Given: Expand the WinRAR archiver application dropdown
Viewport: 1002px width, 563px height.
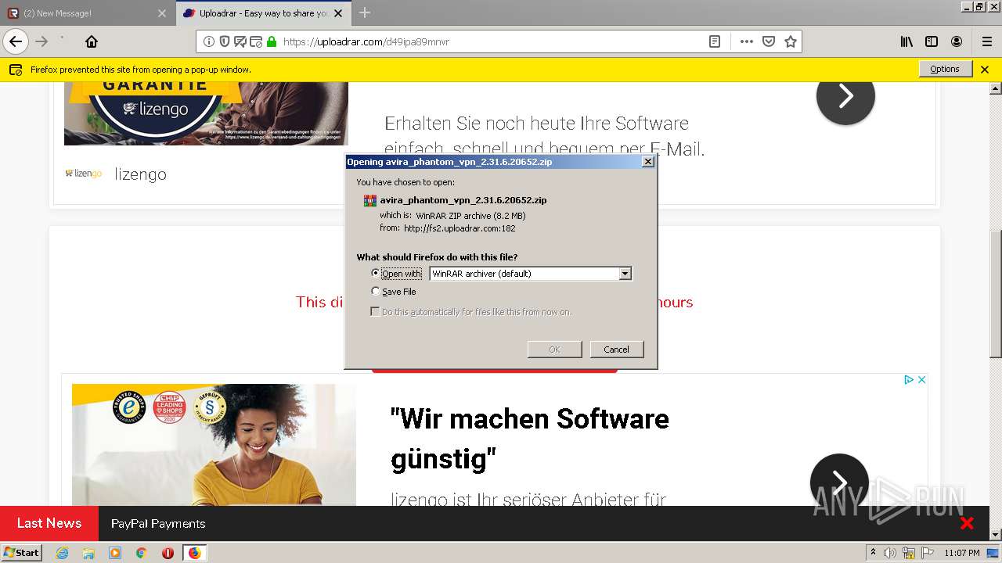Looking at the screenshot, I should 625,274.
